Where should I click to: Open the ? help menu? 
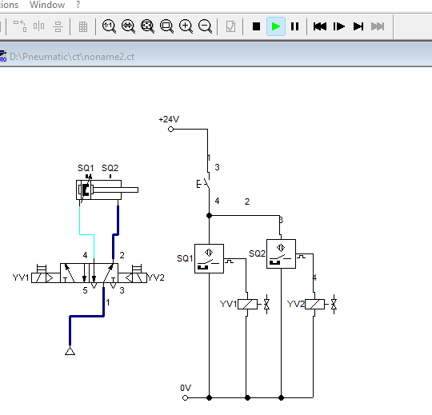pos(78,5)
